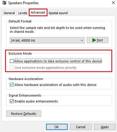Select the 24 bit, 48000 Hz combo box
Image resolution: width=117 pixels, height=132 pixels.
(47, 40)
